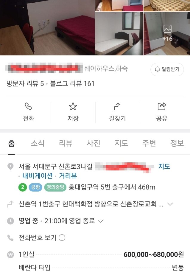
Task: Open 내비게이션 link
Action: pos(38,176)
